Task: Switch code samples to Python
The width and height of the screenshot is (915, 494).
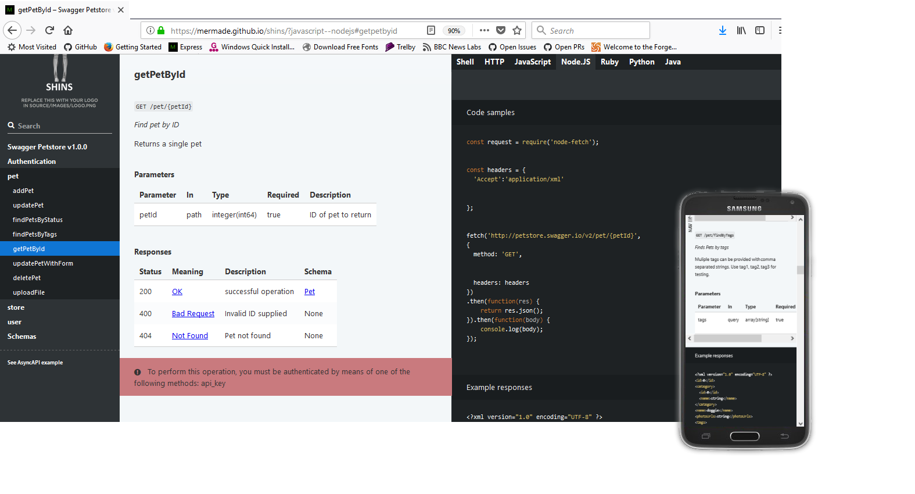Action: pyautogui.click(x=642, y=62)
